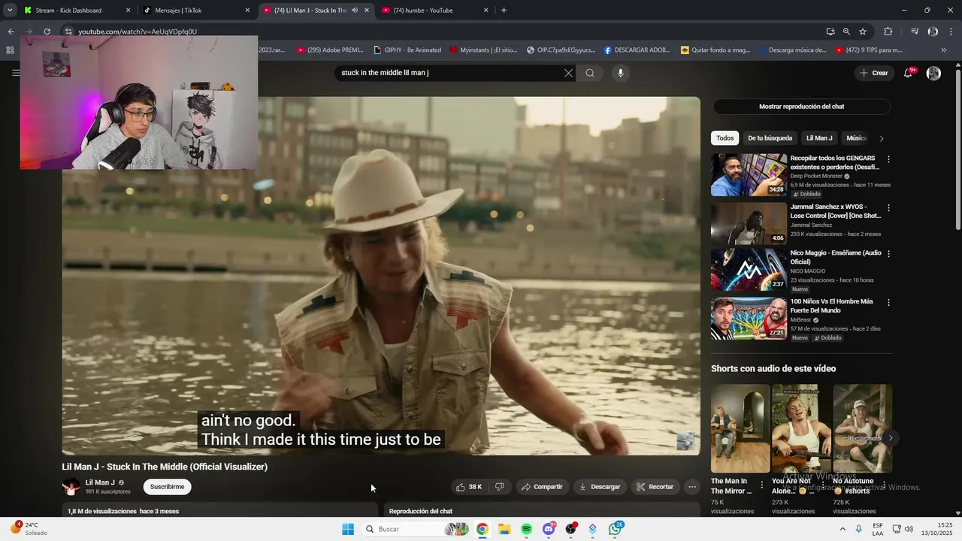
Task: Open Discord from the taskbar
Action: [x=549, y=529]
